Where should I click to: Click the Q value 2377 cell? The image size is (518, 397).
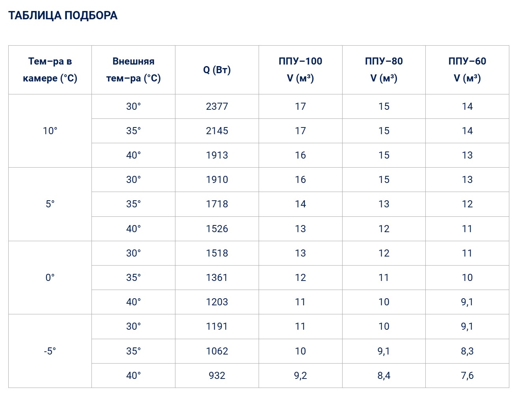click(x=217, y=107)
